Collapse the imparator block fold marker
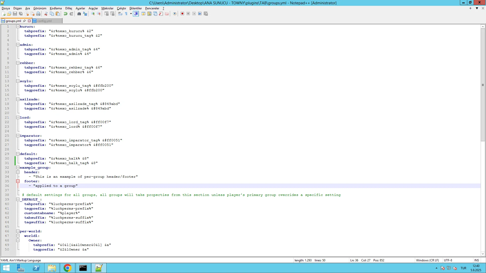This screenshot has width=486, height=273. click(18, 136)
